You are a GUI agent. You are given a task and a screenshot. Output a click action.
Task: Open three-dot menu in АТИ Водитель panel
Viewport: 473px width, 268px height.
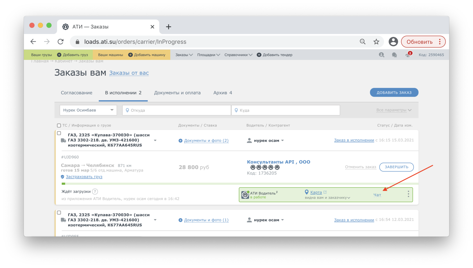[408, 194]
